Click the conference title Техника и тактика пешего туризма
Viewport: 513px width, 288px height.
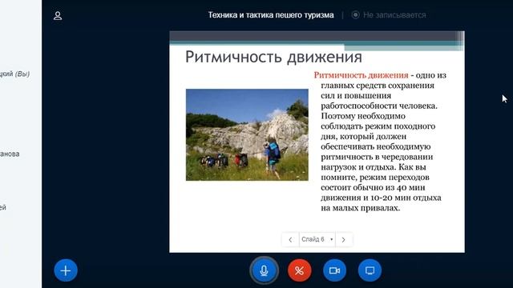(x=271, y=15)
